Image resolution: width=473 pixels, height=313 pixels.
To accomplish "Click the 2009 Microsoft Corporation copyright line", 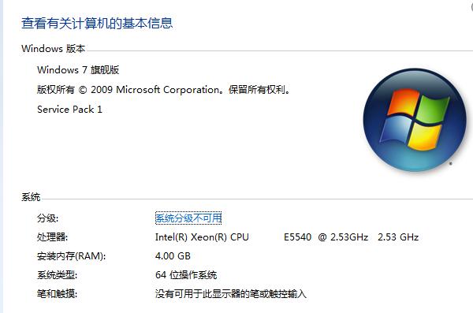I will [163, 90].
